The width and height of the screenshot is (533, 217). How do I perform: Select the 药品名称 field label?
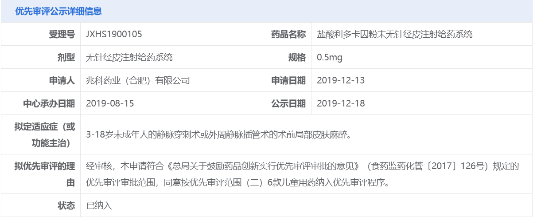pos(288,34)
